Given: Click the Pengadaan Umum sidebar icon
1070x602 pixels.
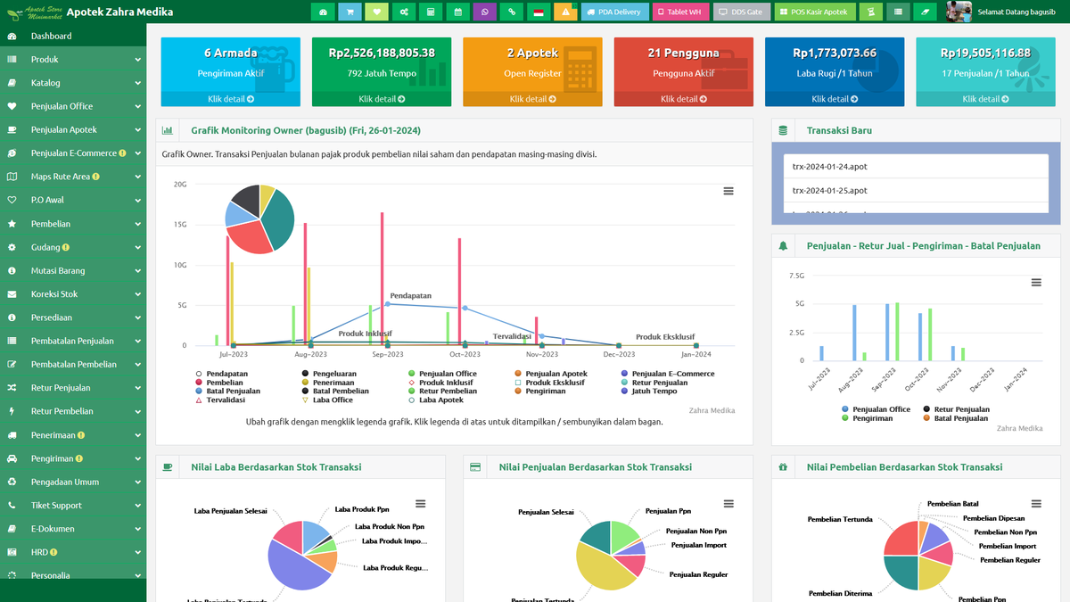Looking at the screenshot, I should (12, 482).
